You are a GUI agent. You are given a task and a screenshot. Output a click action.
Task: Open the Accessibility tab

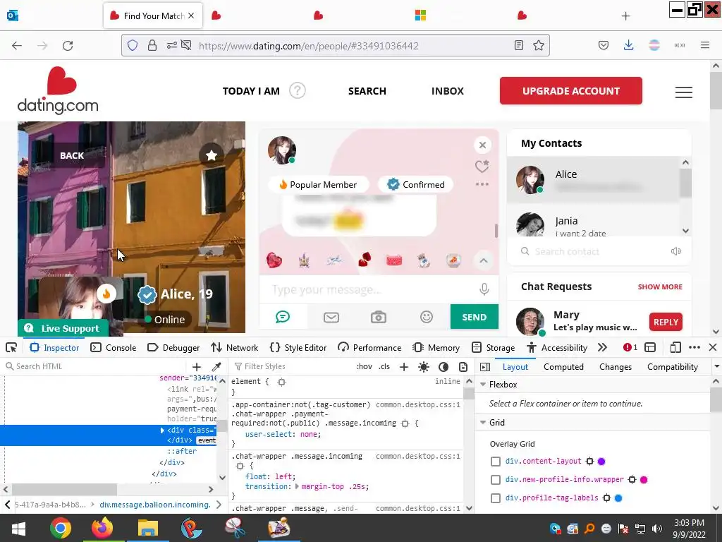click(x=557, y=347)
